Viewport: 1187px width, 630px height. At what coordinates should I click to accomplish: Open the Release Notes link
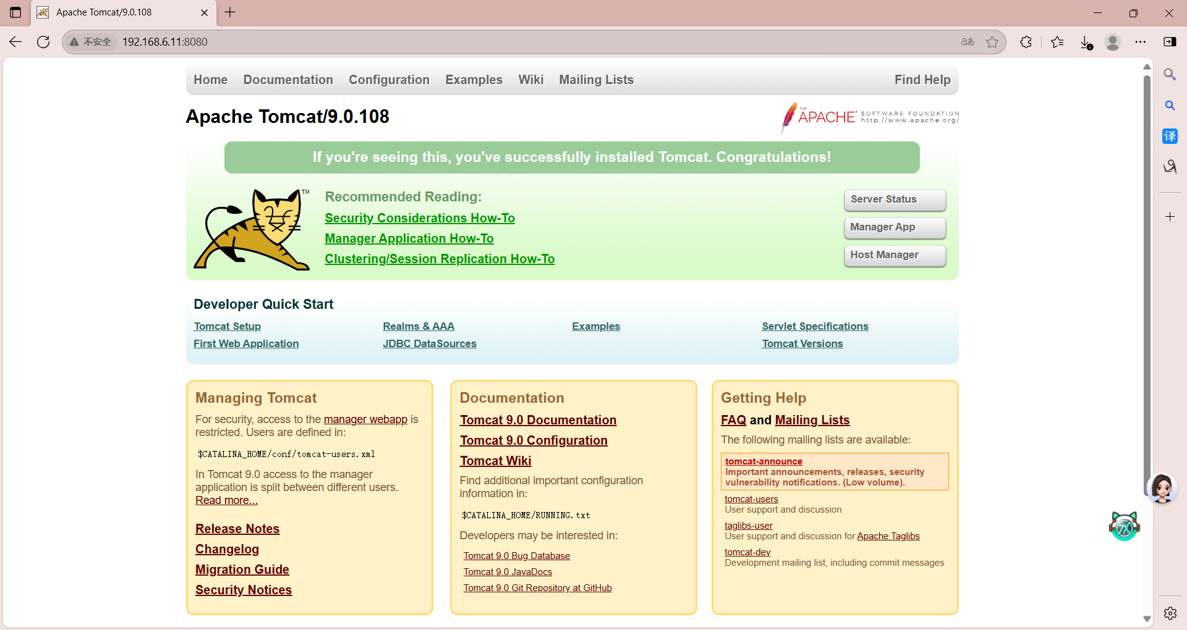pos(237,529)
